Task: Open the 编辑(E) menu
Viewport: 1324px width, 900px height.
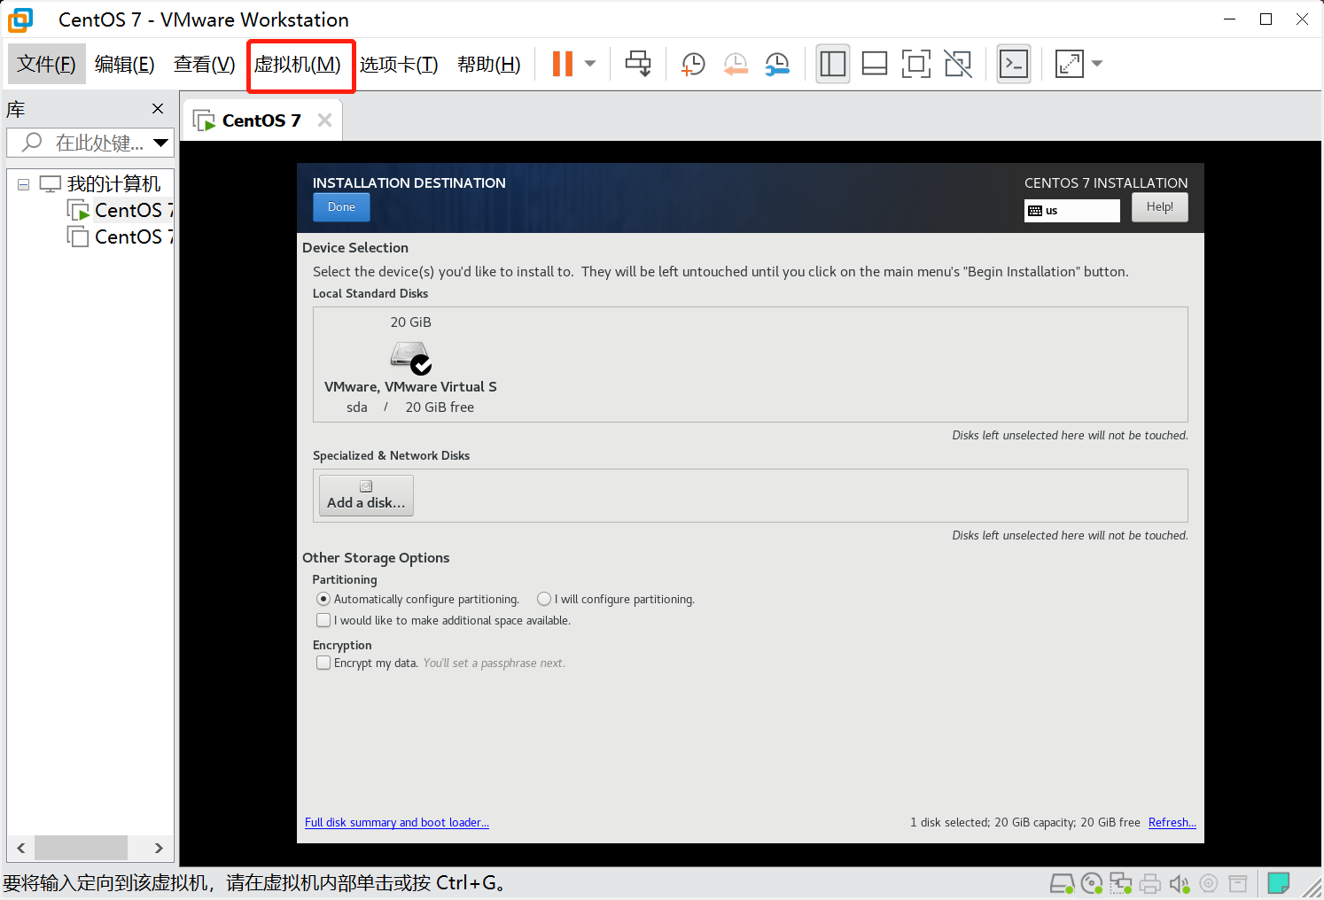Action: point(125,64)
